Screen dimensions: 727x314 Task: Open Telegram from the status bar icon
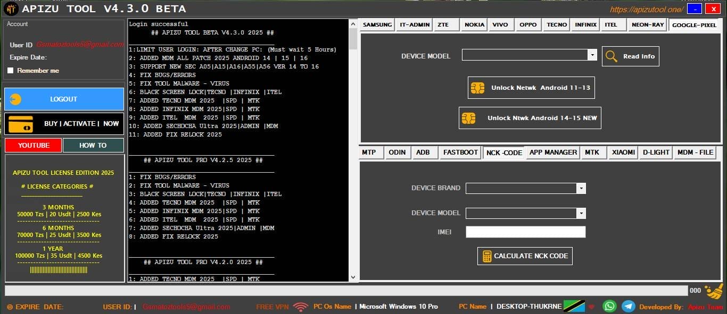point(628,306)
